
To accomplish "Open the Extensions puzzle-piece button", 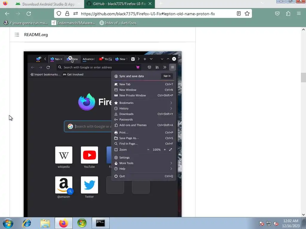I will pos(288,14).
